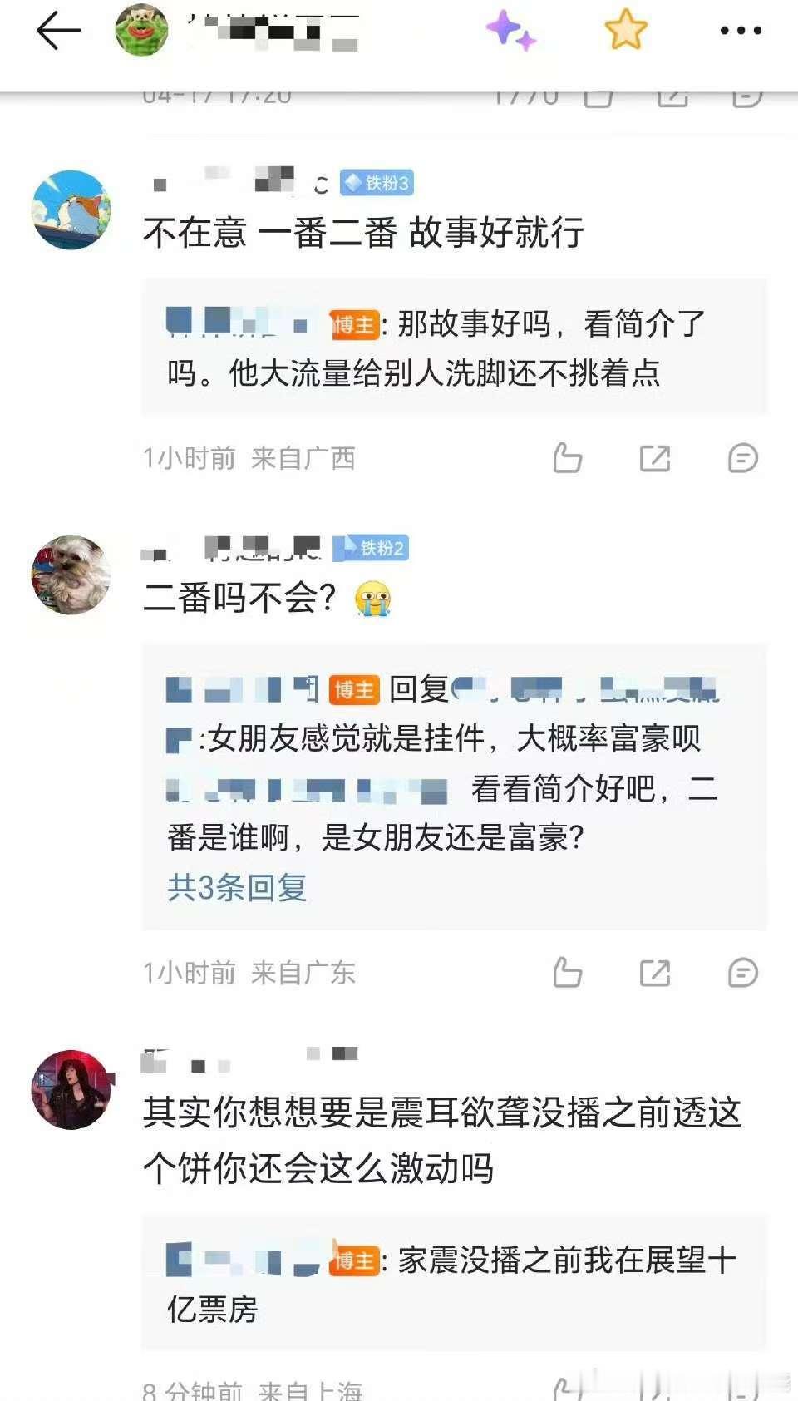Open comment 二番吗不会?

[x=267, y=598]
